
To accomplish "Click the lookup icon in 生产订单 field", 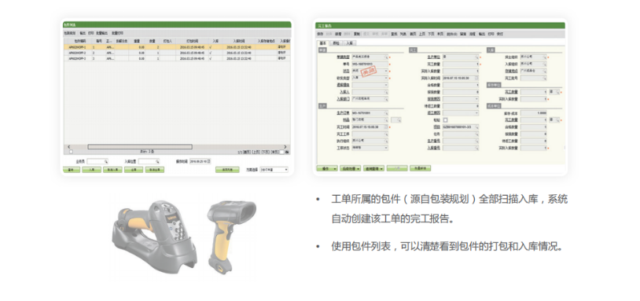I will (386, 112).
